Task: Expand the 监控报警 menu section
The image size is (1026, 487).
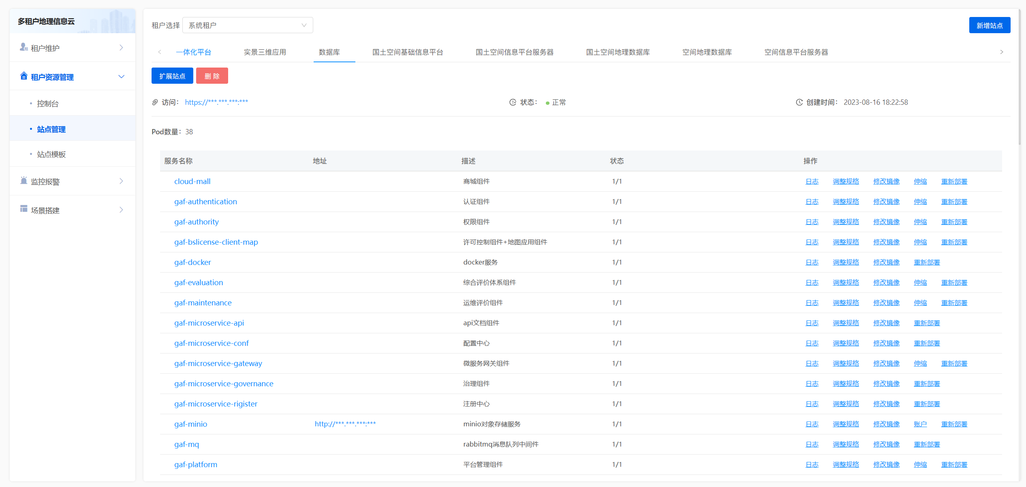Action: 121,181
